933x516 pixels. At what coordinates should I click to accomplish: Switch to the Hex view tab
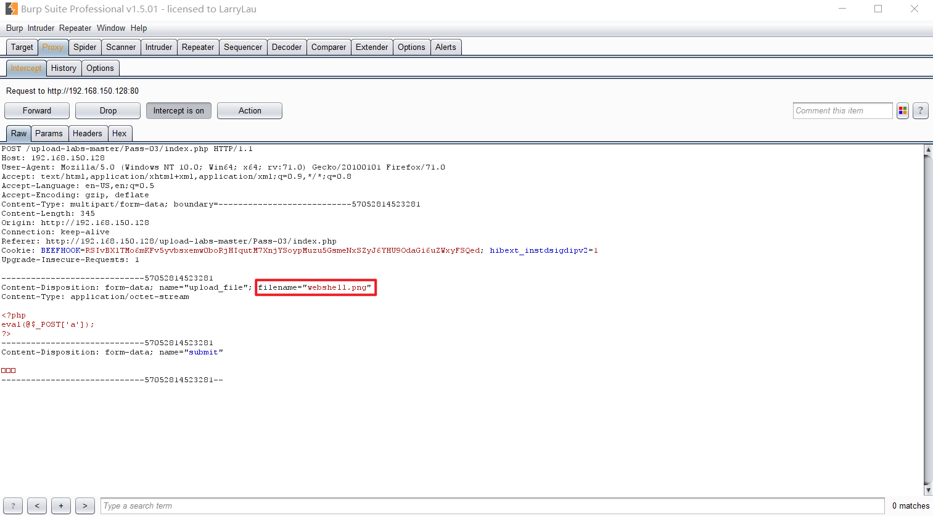[x=120, y=133]
